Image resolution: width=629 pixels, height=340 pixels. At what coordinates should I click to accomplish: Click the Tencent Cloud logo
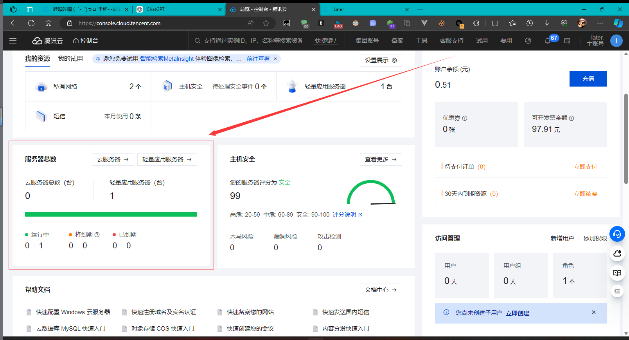[47, 41]
